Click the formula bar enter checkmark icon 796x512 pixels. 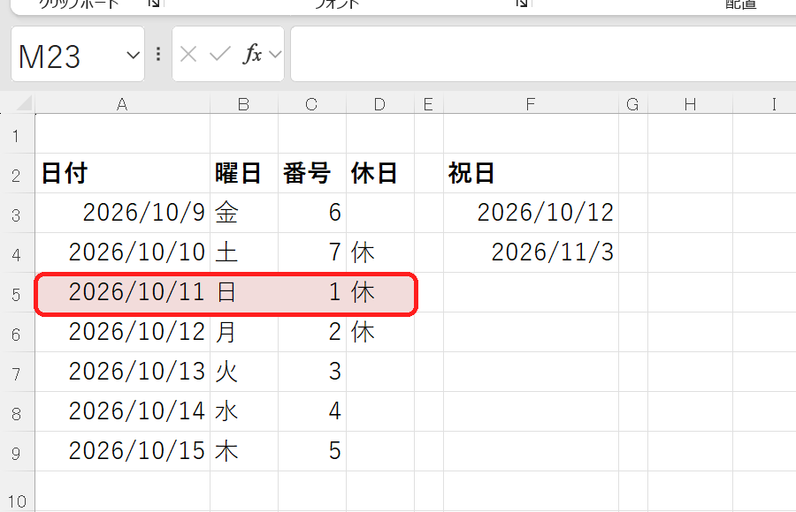220,54
